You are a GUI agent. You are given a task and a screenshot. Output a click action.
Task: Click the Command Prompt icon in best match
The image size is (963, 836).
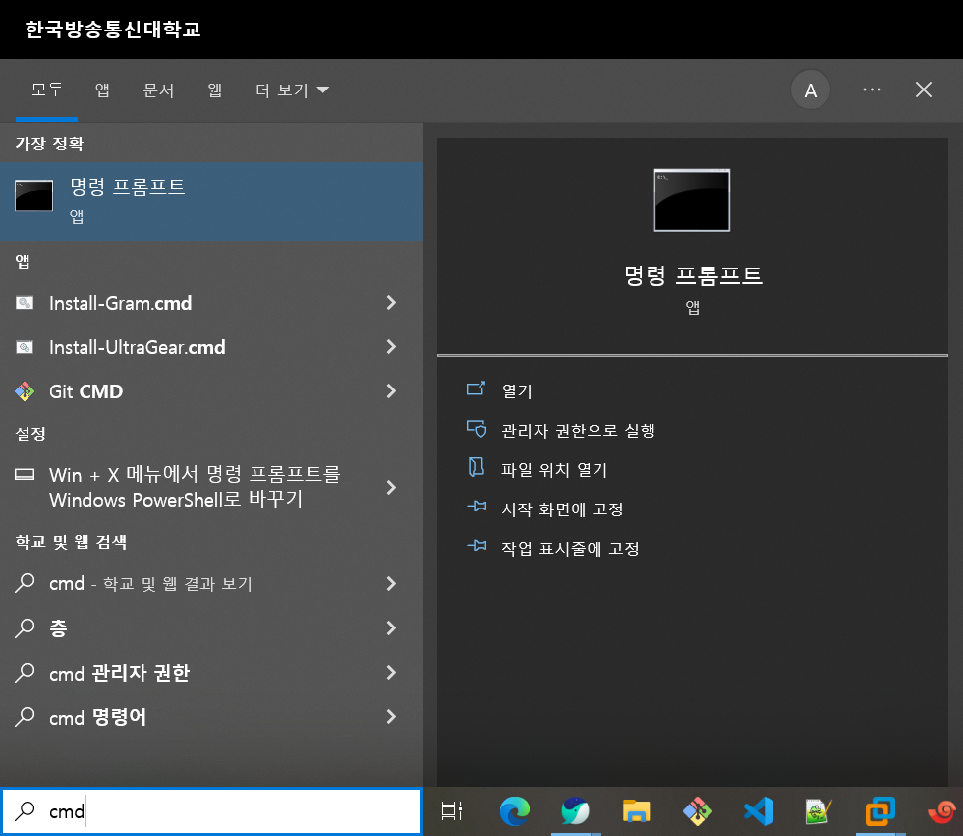coord(33,196)
